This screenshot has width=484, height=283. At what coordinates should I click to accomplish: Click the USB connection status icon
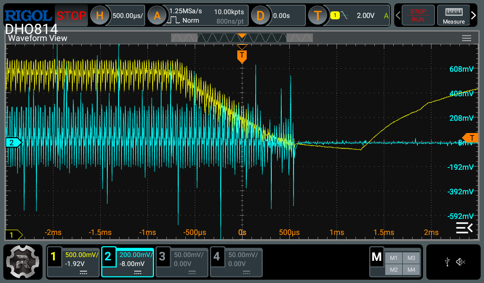(447, 262)
